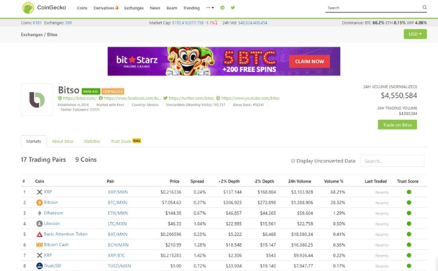Expand the more options ellipsis menu
438x271 pixels.
tap(210, 8)
